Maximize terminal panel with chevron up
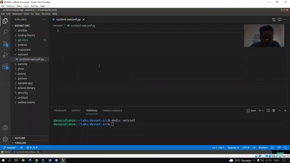Viewport: 290px width, 163px height. (280, 110)
